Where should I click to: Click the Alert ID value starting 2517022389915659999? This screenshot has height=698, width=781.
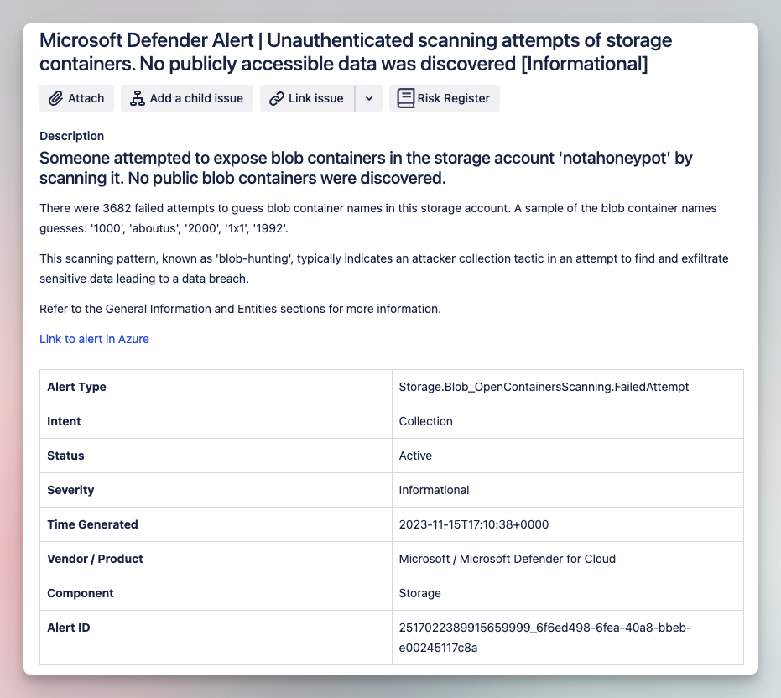(x=545, y=638)
